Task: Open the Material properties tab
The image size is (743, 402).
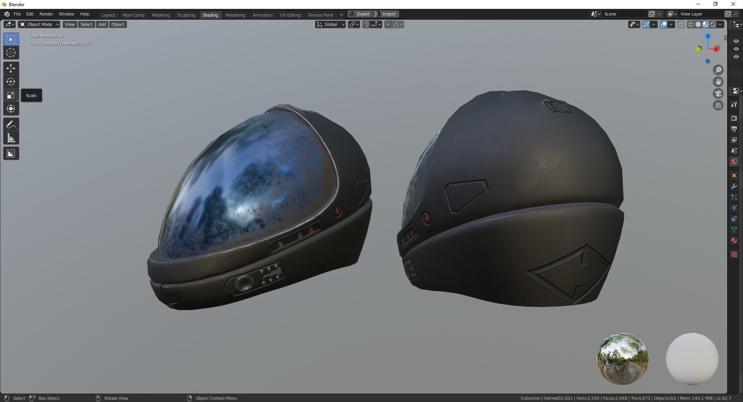Action: (x=734, y=240)
